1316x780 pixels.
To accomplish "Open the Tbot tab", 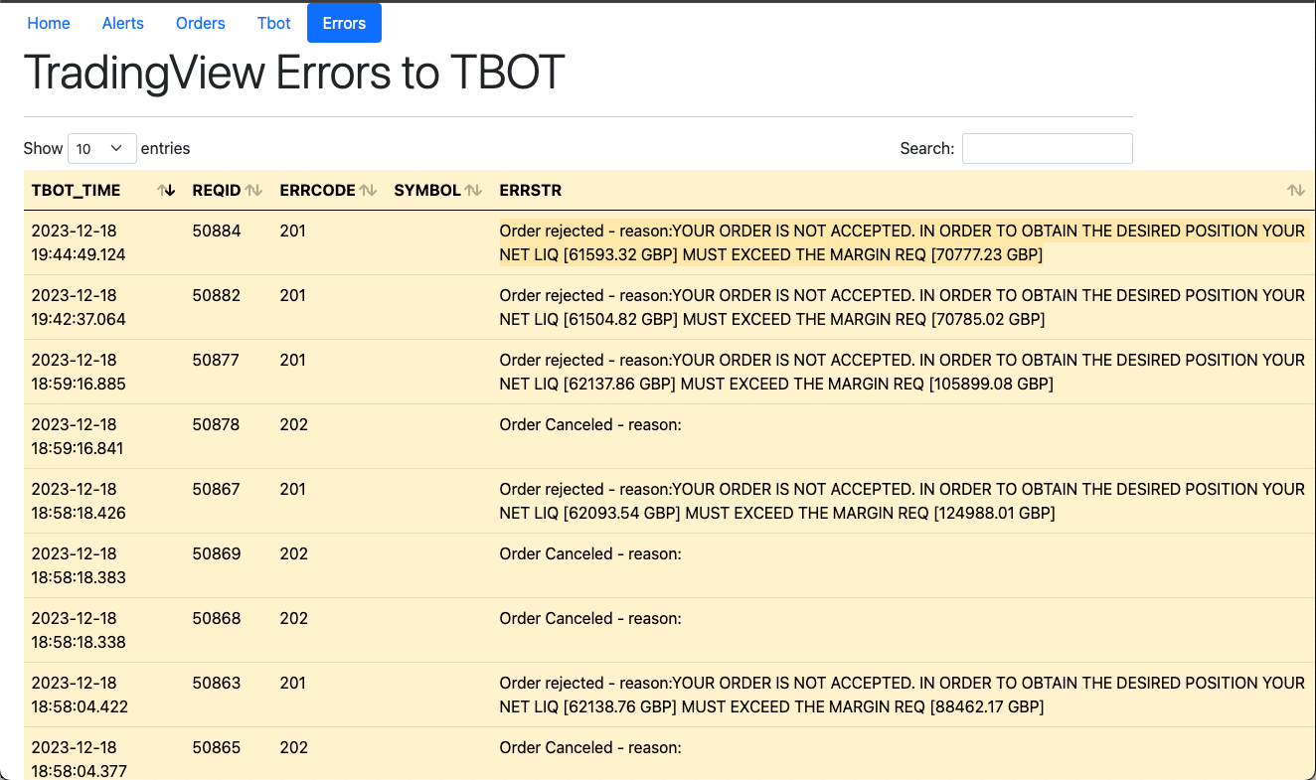I will tap(274, 23).
